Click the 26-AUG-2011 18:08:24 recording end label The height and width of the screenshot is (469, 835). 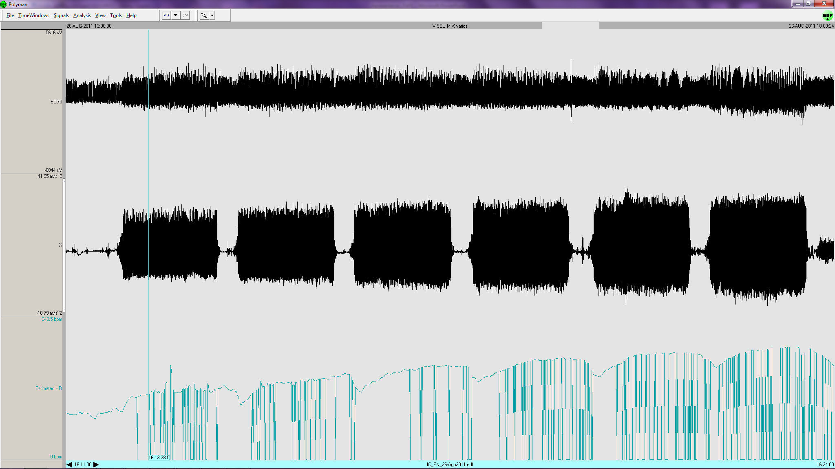coord(811,26)
